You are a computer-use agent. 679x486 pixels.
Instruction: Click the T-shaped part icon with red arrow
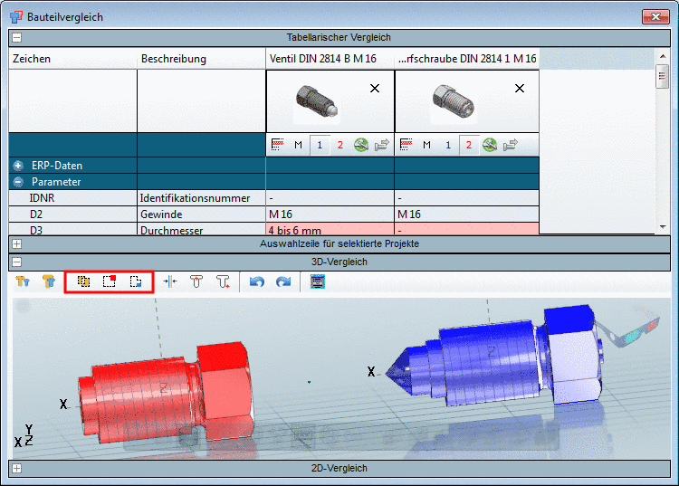(196, 281)
